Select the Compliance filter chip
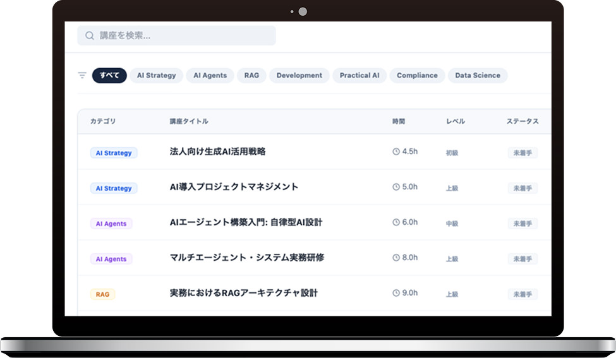616x358 pixels. tap(417, 75)
